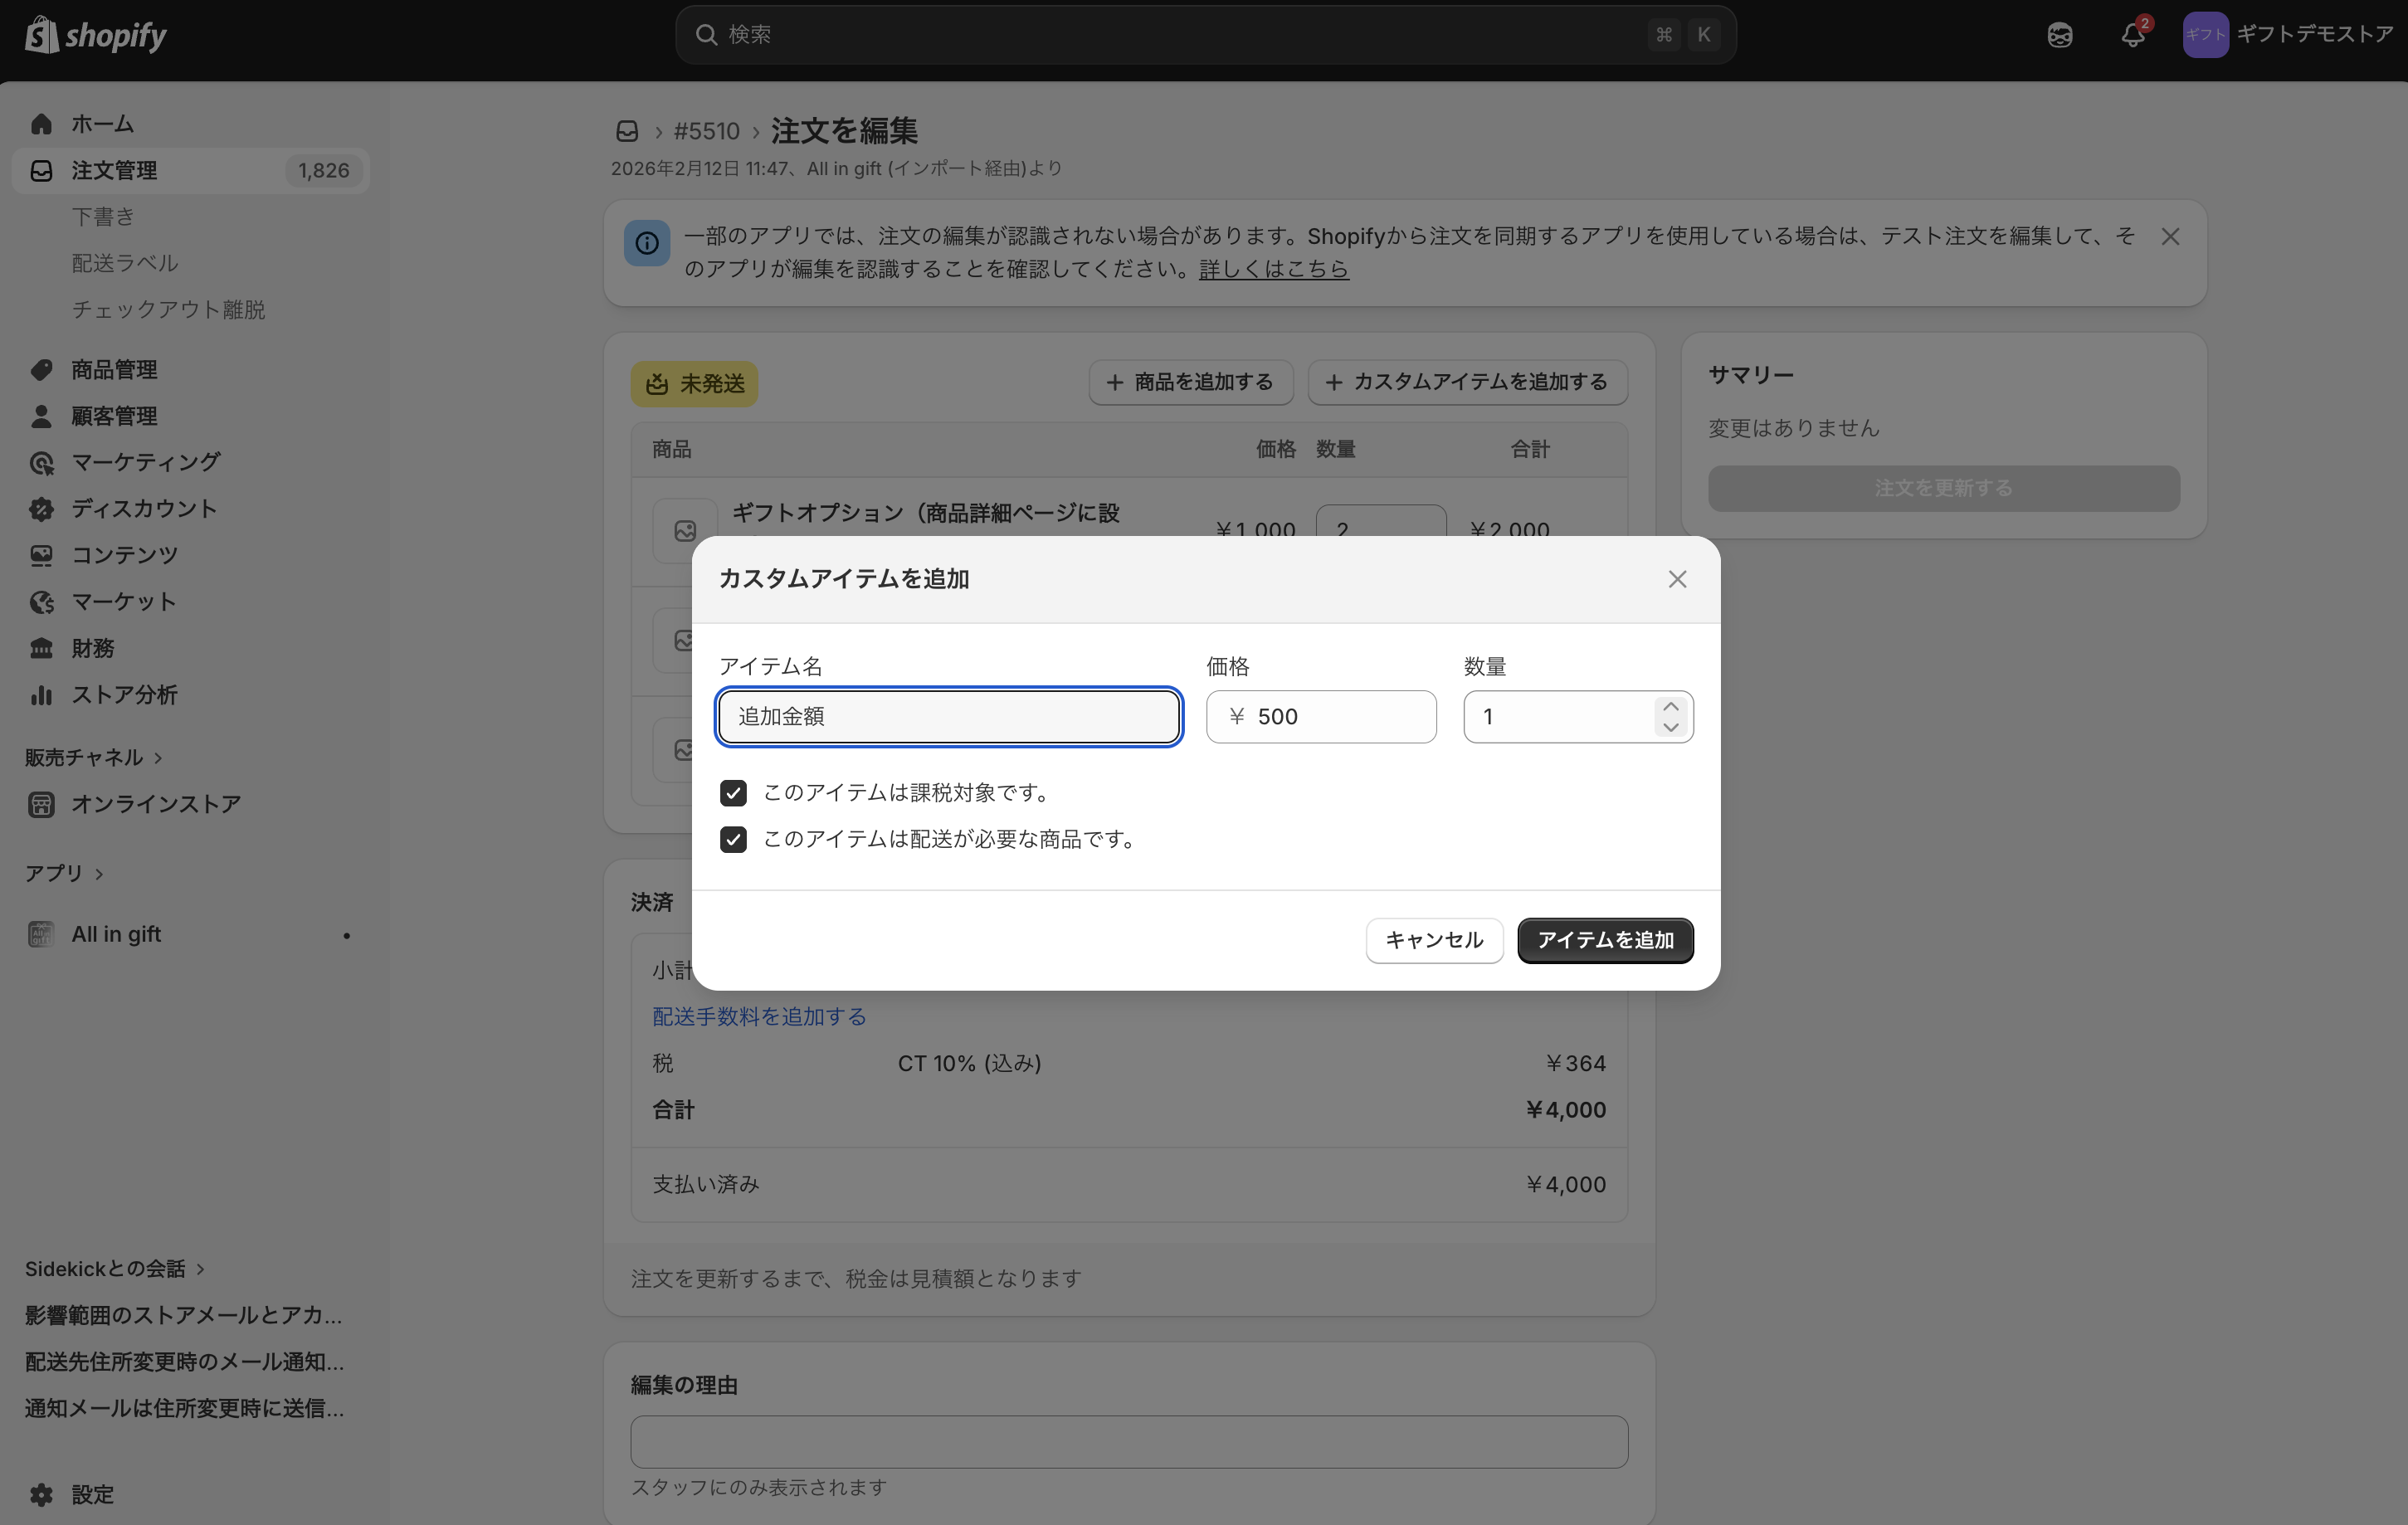
Task: Open 設定 gear in sidebar
Action: coord(41,1494)
